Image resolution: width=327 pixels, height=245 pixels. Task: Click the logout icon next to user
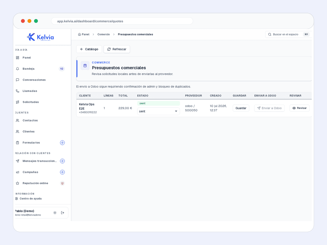pyautogui.click(x=63, y=213)
